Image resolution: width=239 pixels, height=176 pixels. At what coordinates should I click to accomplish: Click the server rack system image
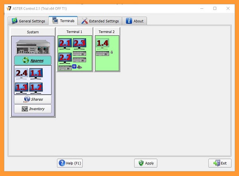(x=33, y=47)
